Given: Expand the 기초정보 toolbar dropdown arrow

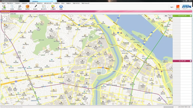Looking at the screenshot, I should (15, 7).
